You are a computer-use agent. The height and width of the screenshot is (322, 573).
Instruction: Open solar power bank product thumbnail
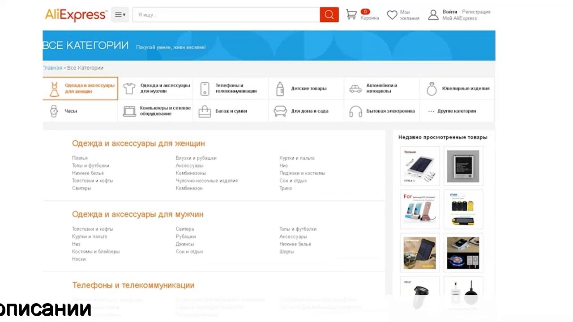tap(420, 166)
